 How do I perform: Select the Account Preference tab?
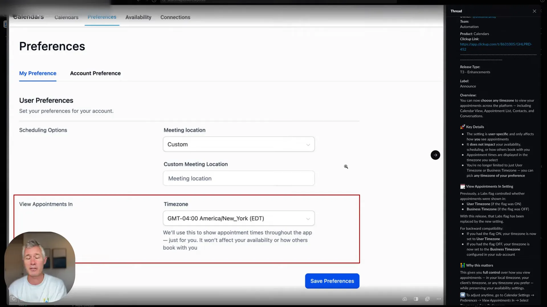(x=95, y=73)
